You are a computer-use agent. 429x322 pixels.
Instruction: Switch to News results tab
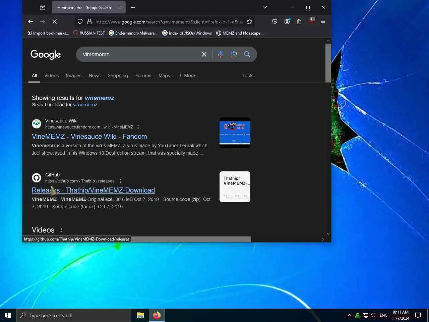(95, 75)
